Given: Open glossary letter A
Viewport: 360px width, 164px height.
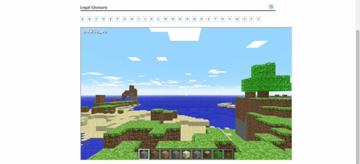Looking at the screenshot, I should tap(82, 19).
